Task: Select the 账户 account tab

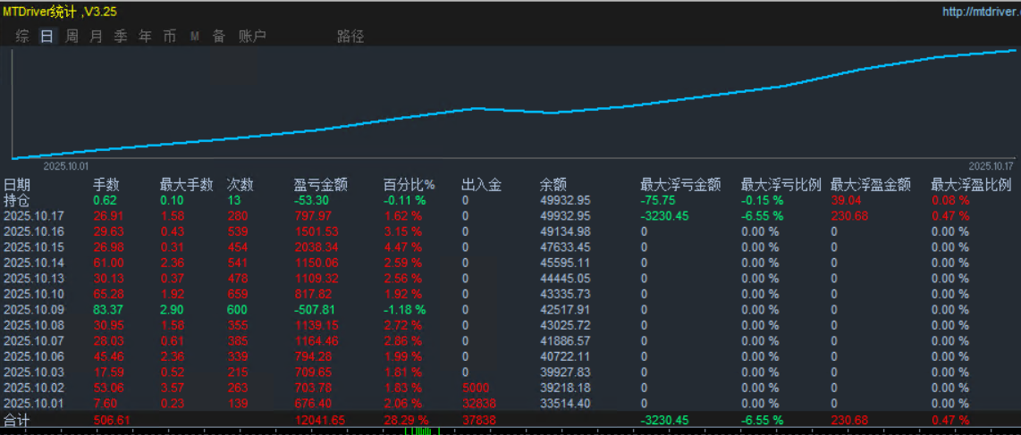Action: click(x=253, y=37)
